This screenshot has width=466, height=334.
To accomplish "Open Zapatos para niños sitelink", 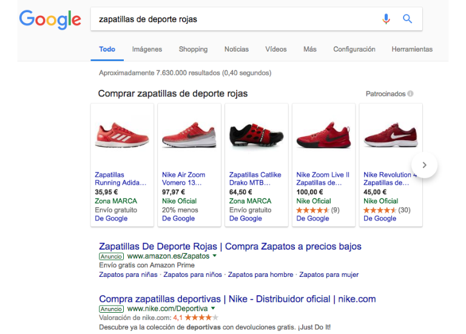I will [192, 274].
